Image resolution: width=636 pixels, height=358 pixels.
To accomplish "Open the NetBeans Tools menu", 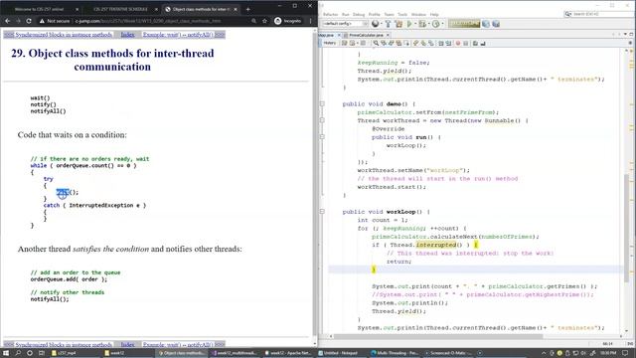I will 402,14.
